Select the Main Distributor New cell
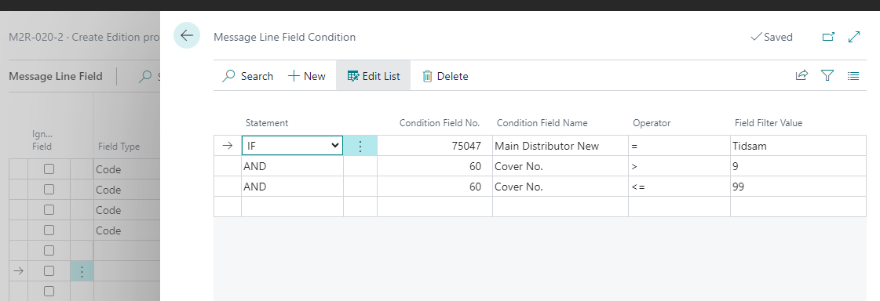Viewport: 880px width, 301px height. (560, 146)
